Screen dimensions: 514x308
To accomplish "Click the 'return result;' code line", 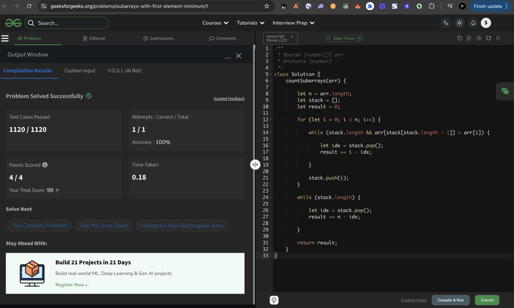I will click(317, 243).
